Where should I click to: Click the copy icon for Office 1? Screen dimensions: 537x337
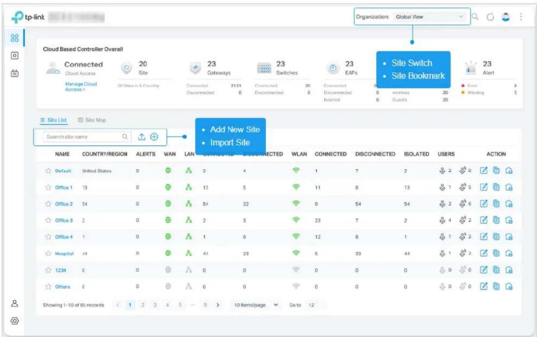point(497,188)
